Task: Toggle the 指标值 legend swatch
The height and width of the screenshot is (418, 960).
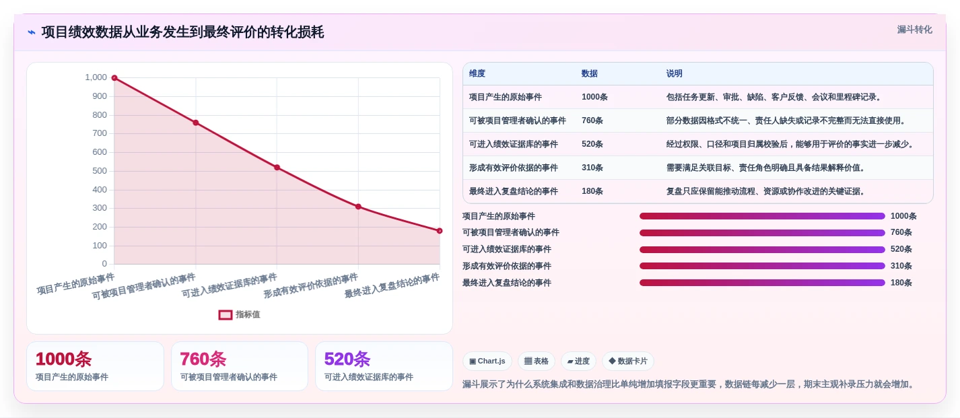Action: click(226, 314)
